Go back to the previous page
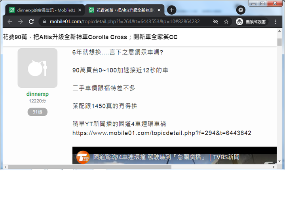 pyautogui.click(x=10, y=22)
